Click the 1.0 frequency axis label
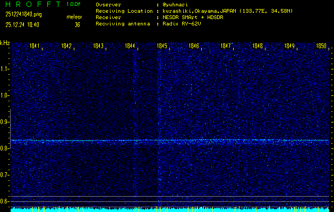 click(4, 95)
